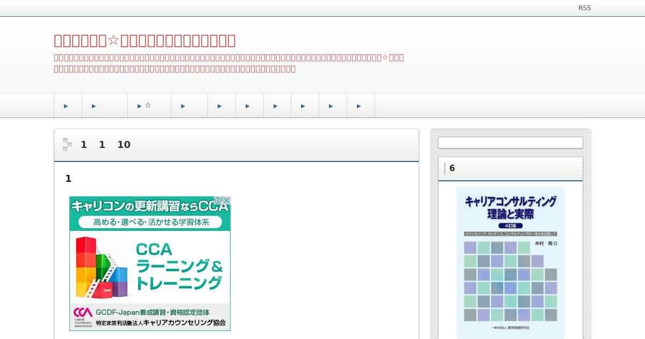Open the "CCA ラーニング&トレーニング" ad banner
The image size is (645, 339).
[150, 264]
